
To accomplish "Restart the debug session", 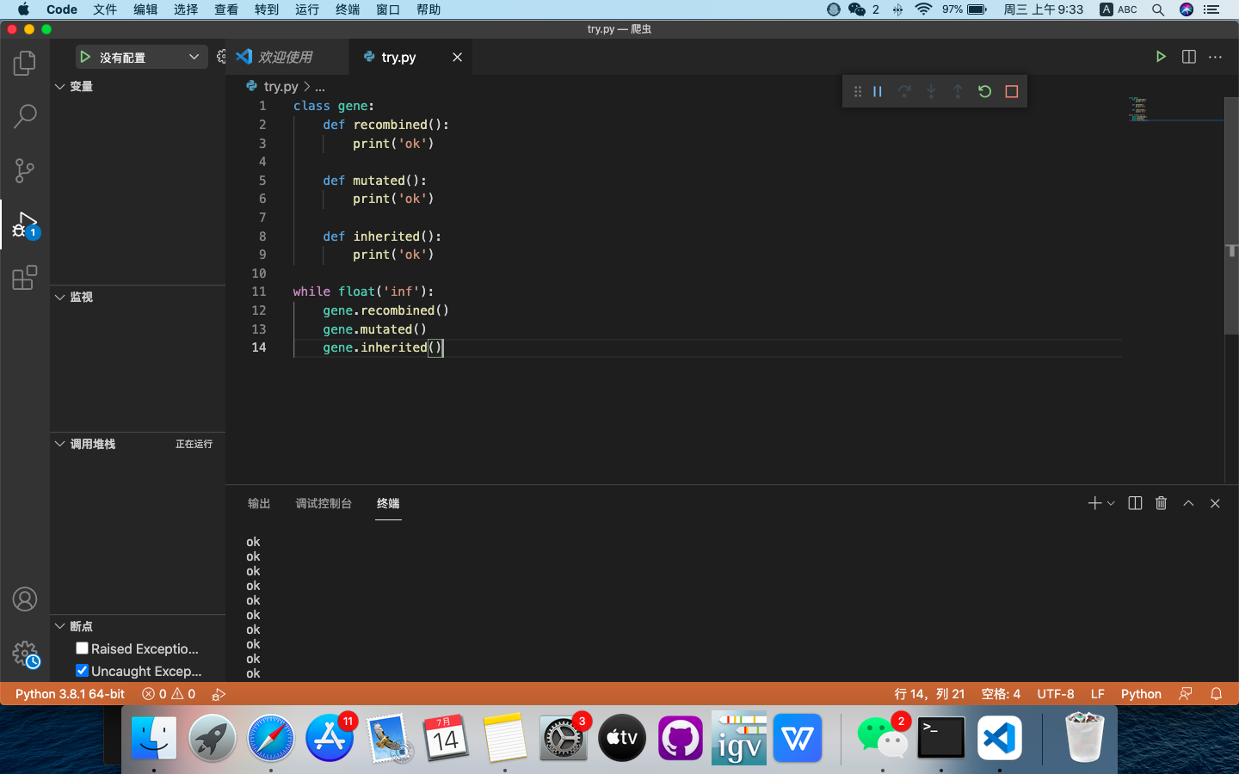I will (985, 91).
